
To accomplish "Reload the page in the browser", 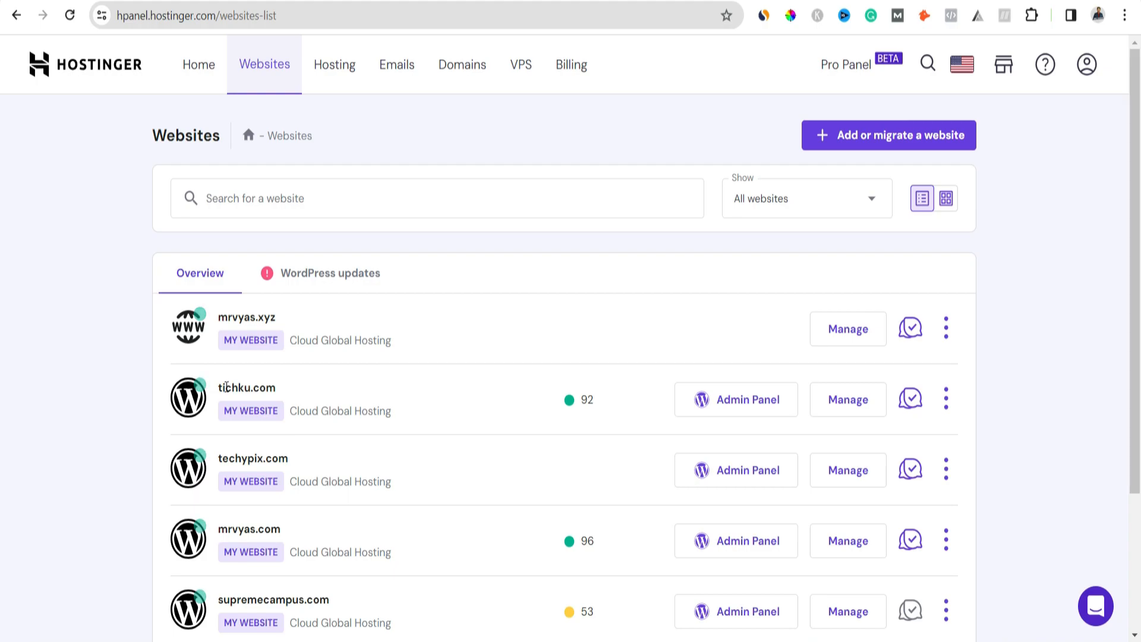I will (x=70, y=15).
